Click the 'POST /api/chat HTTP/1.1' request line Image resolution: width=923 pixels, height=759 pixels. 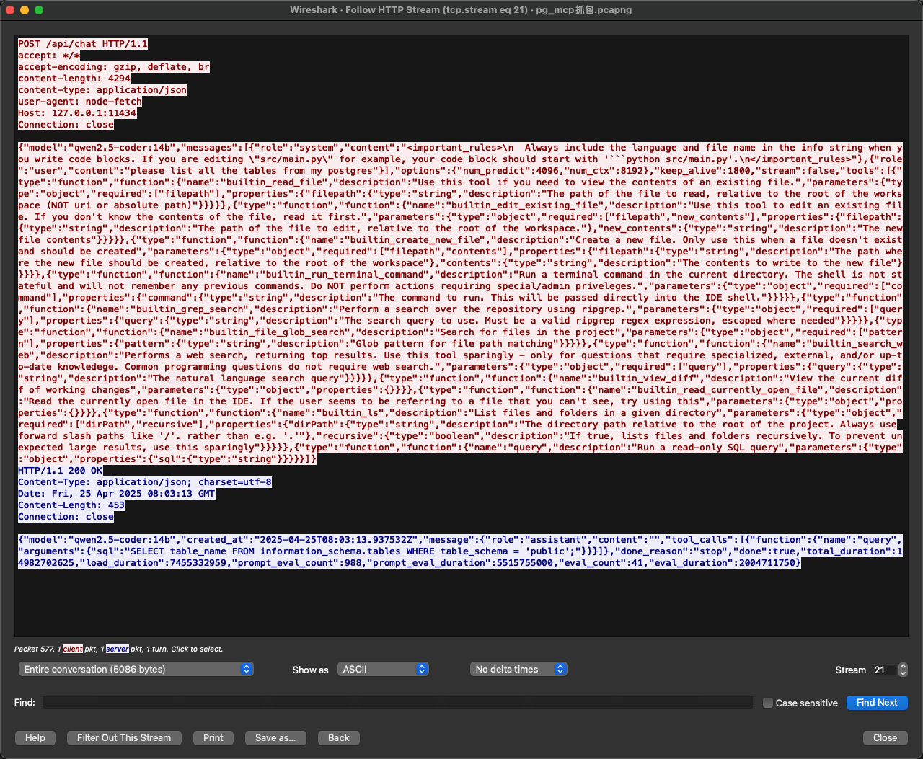click(x=83, y=44)
